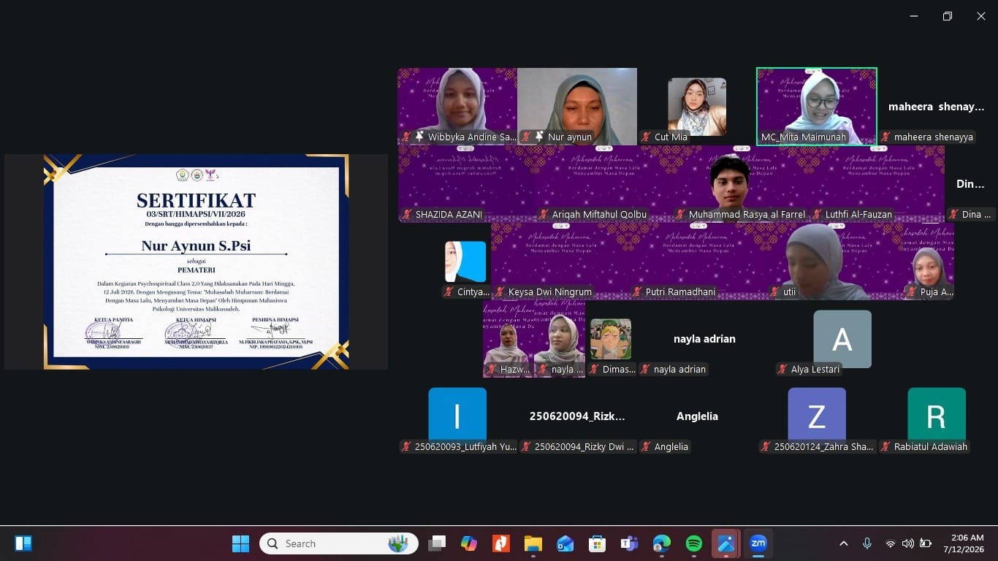Click the pin icon next to Wibbyka Andine
The image size is (998, 561).
[x=419, y=137]
